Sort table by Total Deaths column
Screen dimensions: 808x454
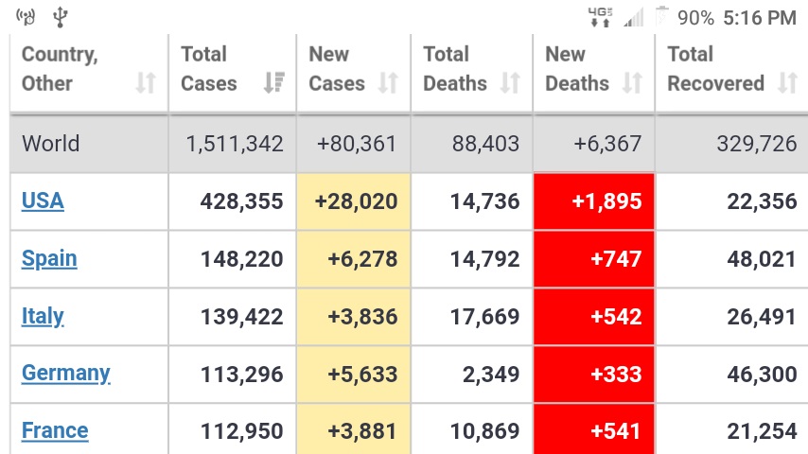510,83
